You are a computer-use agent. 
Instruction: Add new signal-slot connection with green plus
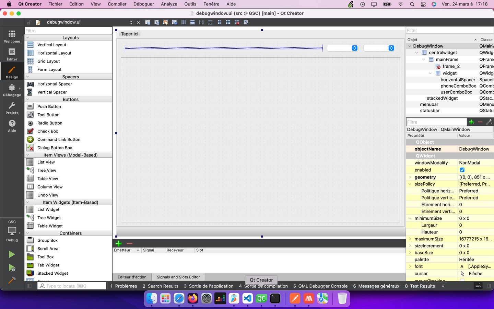[118, 243]
